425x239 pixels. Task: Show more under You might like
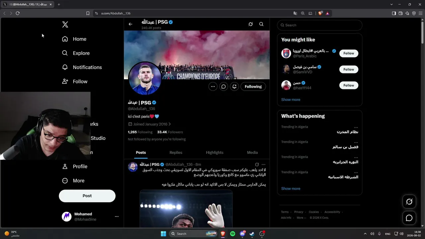[x=291, y=100]
